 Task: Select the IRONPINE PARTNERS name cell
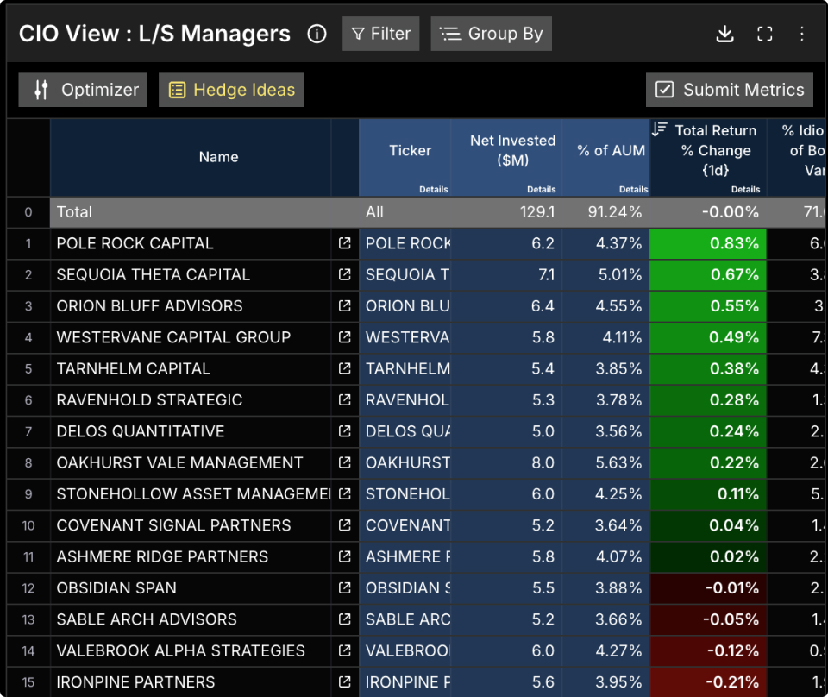[x=190, y=681]
